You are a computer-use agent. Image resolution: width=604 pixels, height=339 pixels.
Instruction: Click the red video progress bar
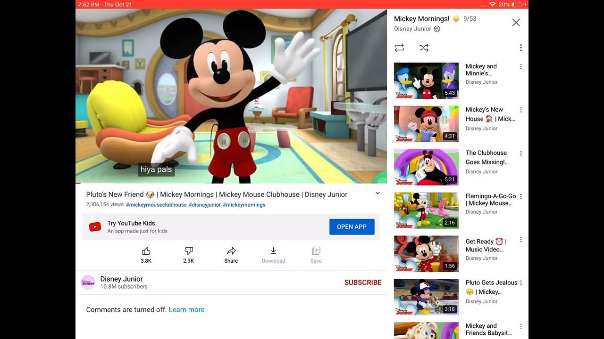78,183
